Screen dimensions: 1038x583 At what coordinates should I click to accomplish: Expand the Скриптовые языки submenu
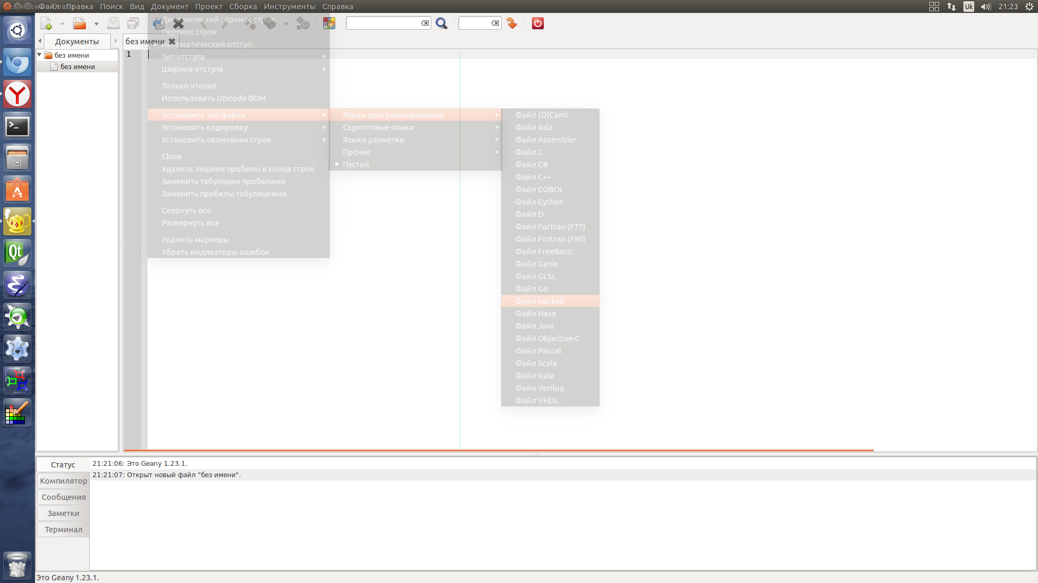click(x=378, y=127)
